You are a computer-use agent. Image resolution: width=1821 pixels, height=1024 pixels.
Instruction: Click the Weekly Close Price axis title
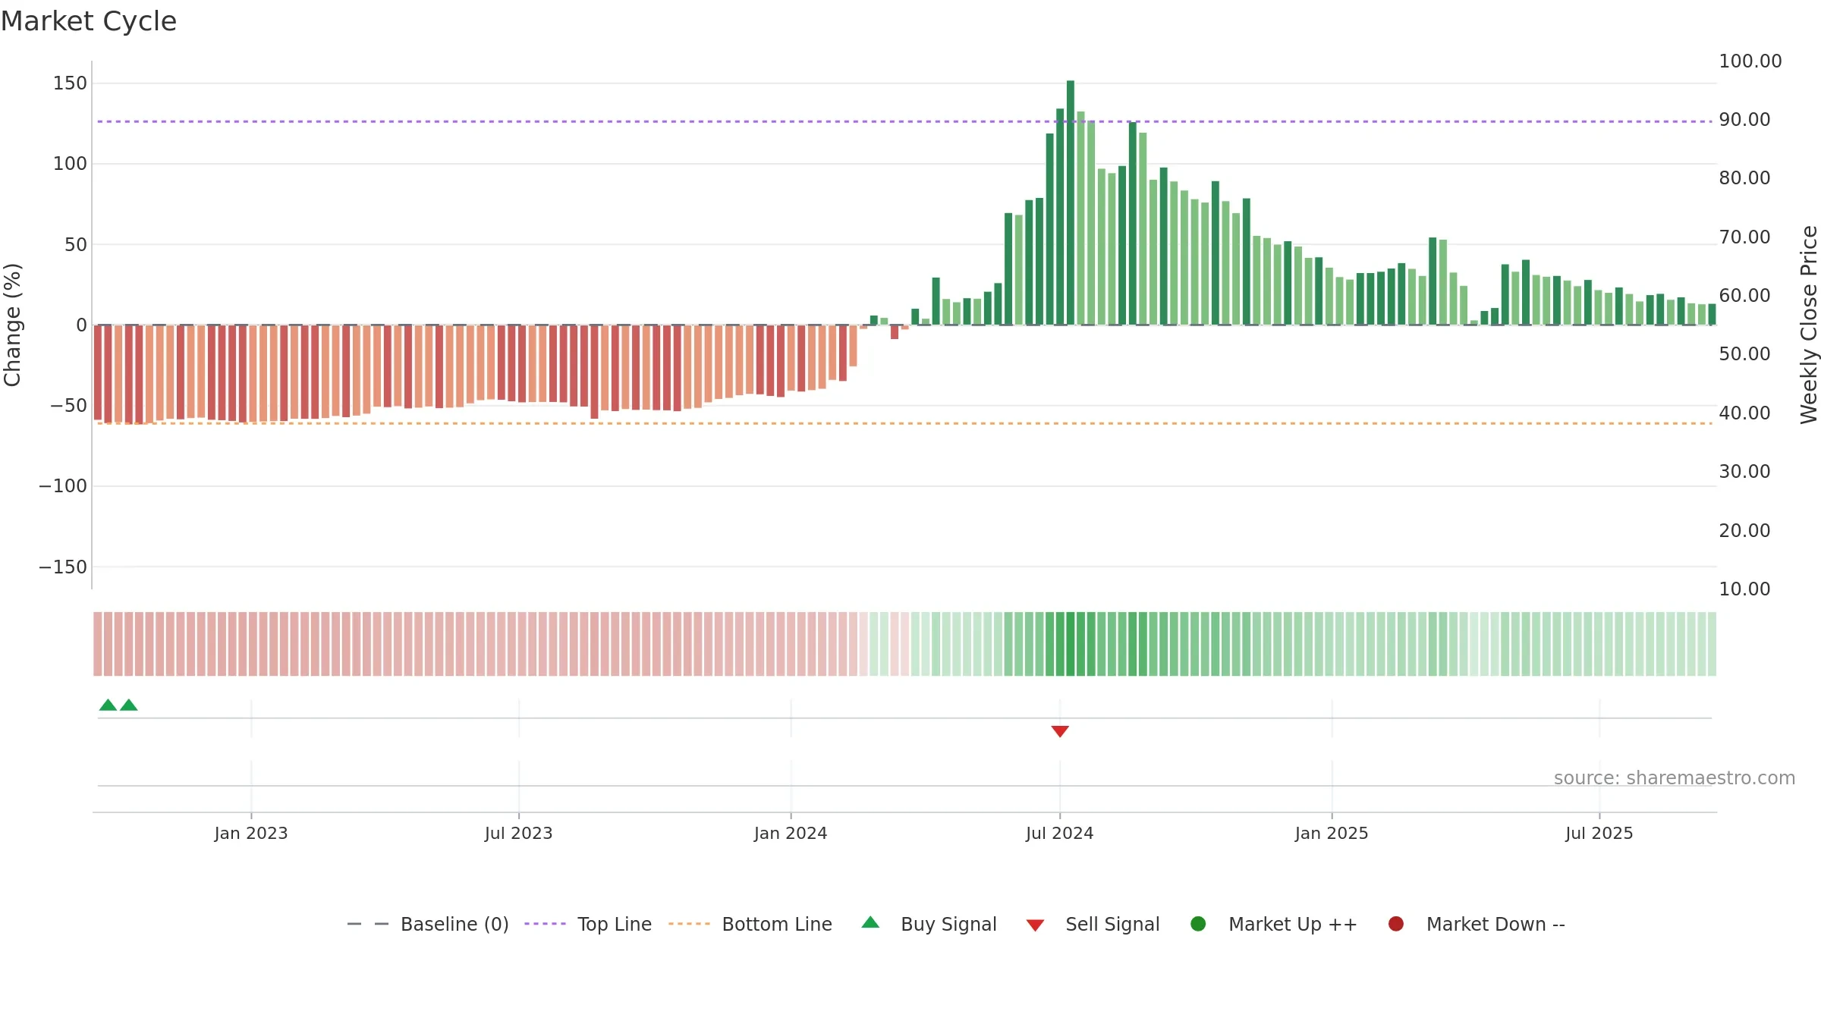tap(1809, 325)
